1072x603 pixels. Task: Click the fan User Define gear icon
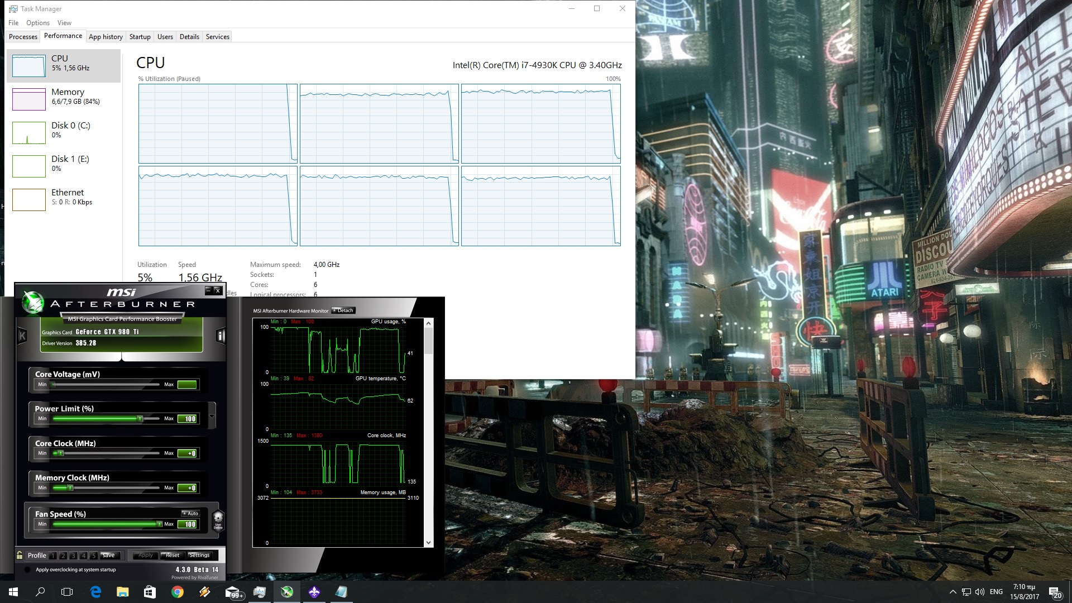[218, 519]
